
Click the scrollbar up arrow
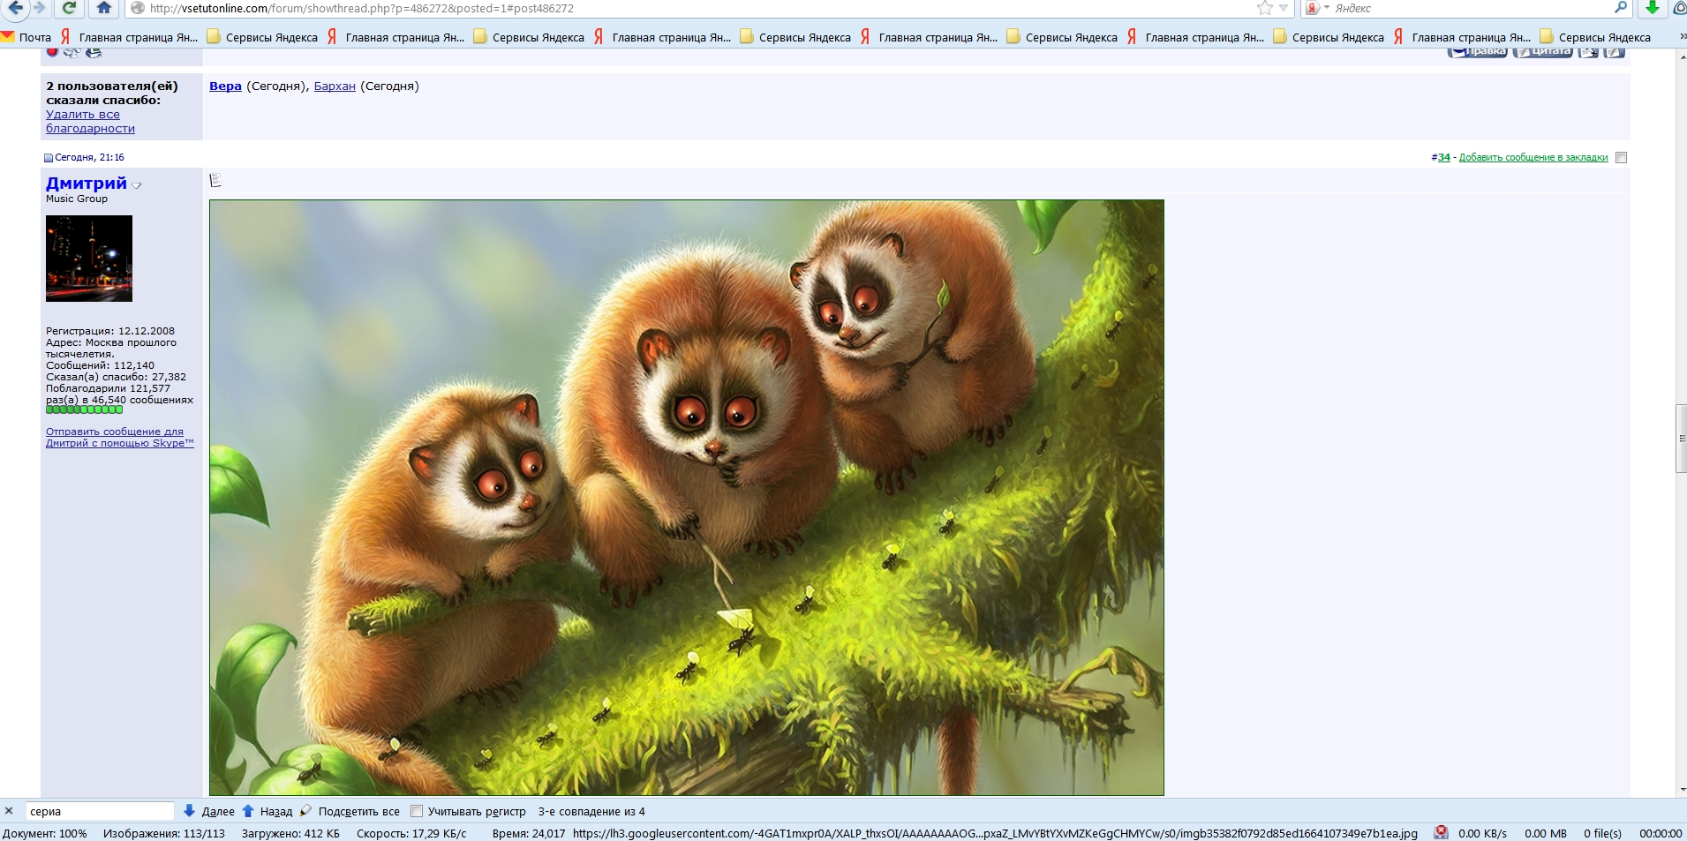coord(1681,56)
